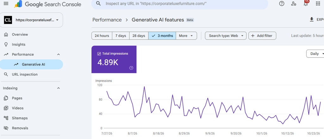Click the Total impressions metric card
Image resolution: width=324 pixels, height=139 pixels.
114,59
